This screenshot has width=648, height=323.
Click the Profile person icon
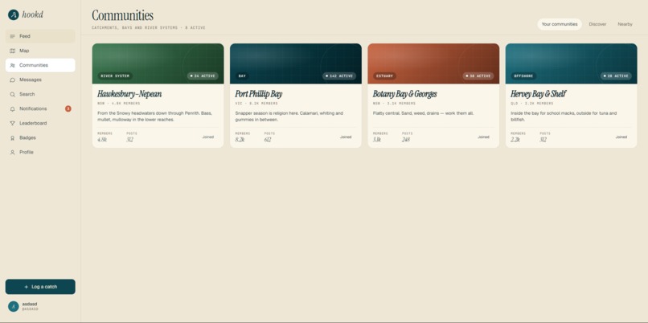pyautogui.click(x=12, y=153)
